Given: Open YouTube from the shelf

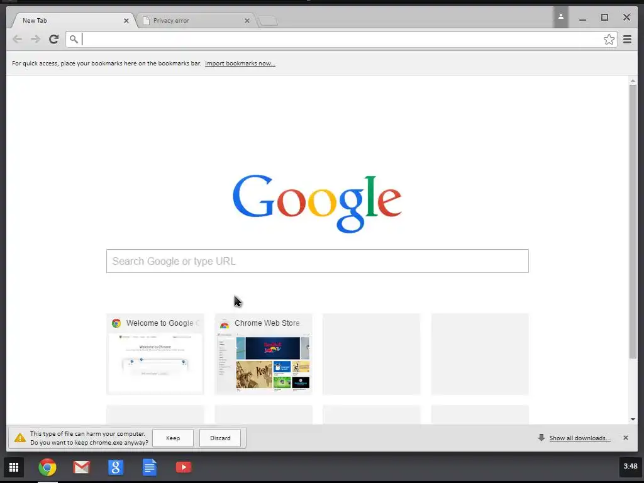Looking at the screenshot, I should point(184,467).
